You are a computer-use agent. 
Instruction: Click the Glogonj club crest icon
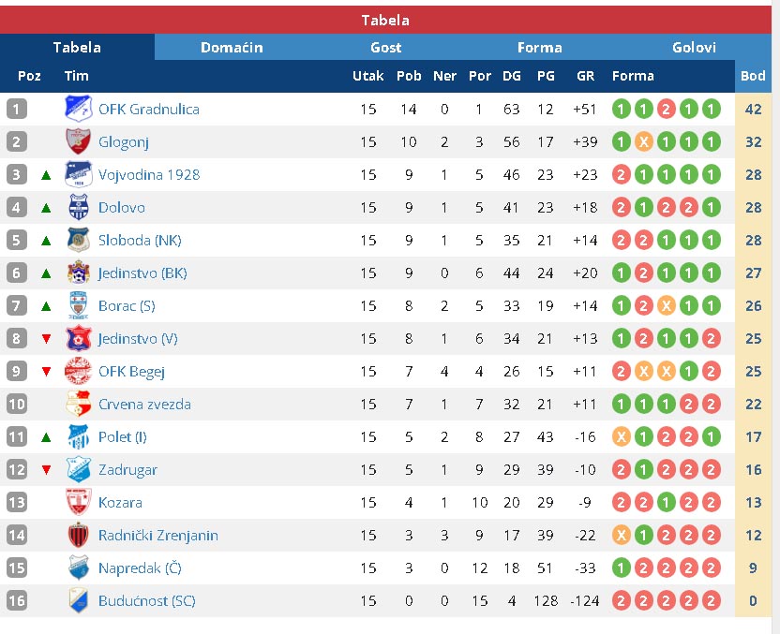(x=79, y=141)
